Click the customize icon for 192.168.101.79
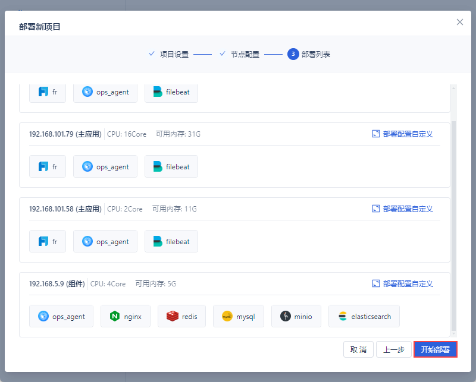This screenshot has width=476, height=382. coord(376,134)
